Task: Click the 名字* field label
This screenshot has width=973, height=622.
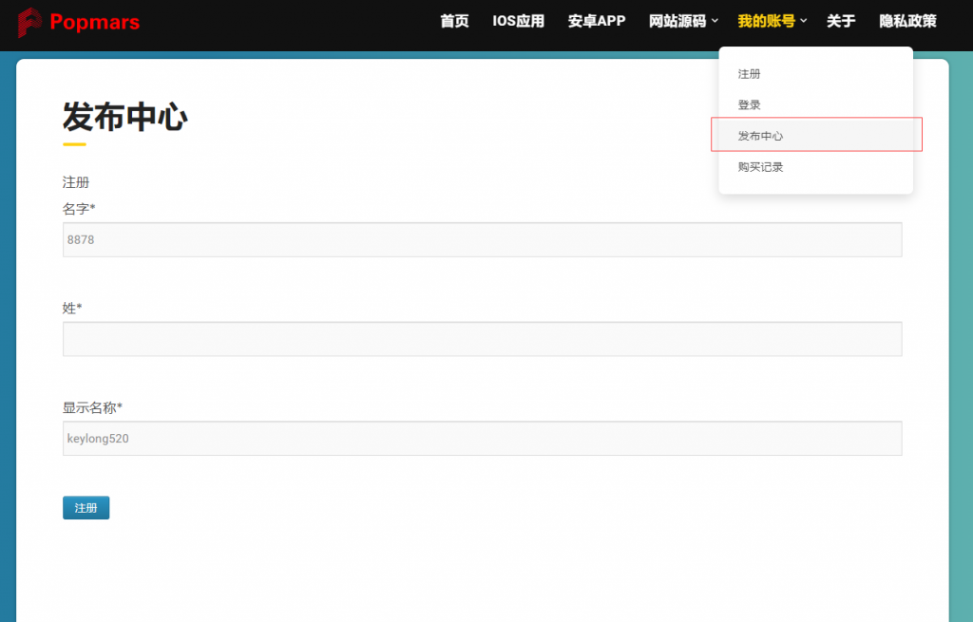Action: pos(79,209)
